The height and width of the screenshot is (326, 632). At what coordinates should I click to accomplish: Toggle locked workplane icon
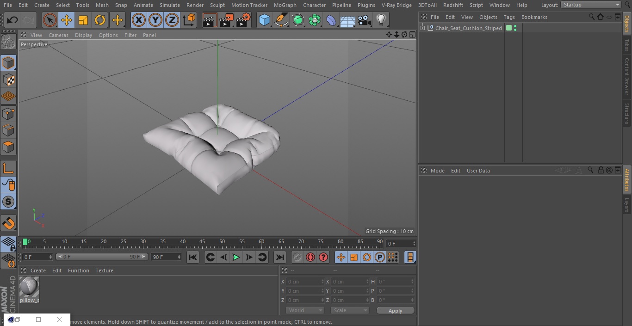8,244
